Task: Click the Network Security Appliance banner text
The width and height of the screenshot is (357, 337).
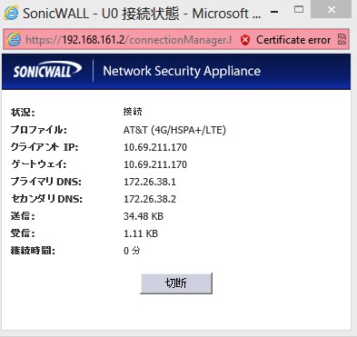Action: click(182, 71)
